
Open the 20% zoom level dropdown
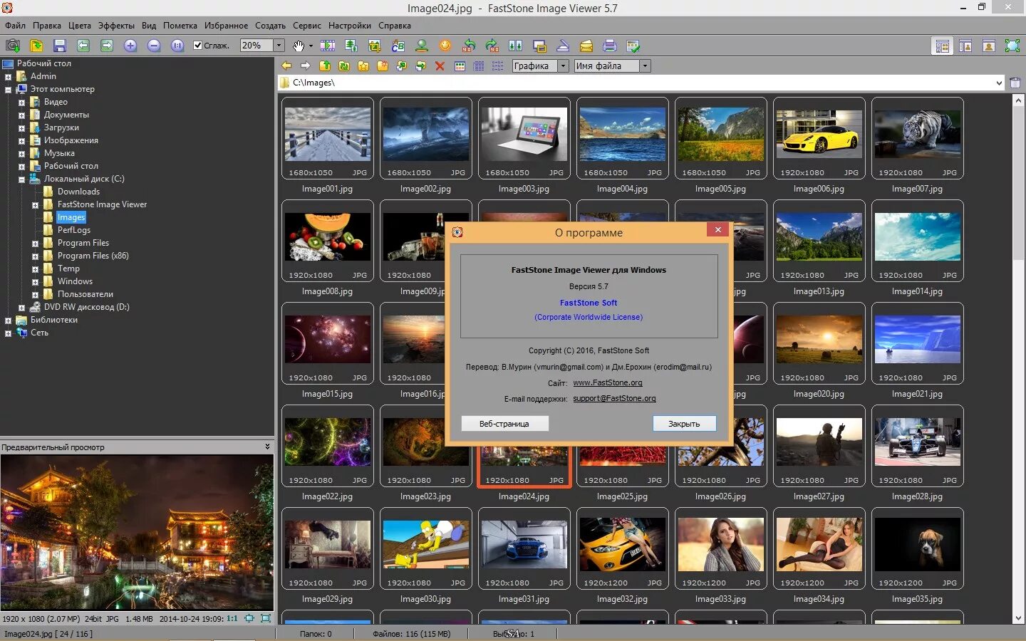279,46
